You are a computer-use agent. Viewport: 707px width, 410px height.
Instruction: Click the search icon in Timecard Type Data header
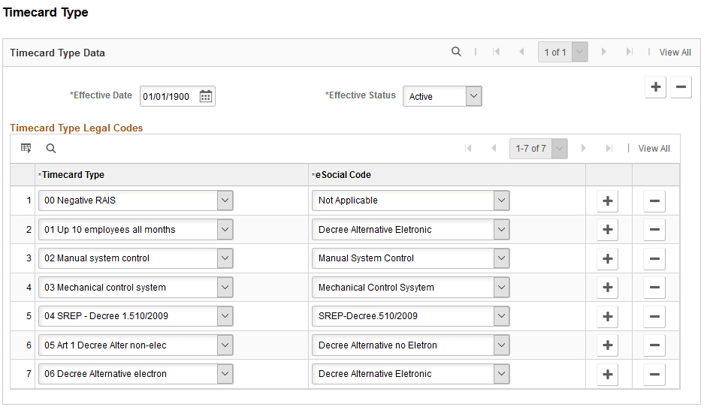pyautogui.click(x=456, y=52)
